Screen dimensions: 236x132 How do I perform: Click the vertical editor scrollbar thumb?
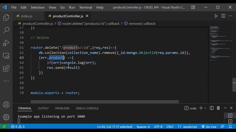tap(234, 85)
